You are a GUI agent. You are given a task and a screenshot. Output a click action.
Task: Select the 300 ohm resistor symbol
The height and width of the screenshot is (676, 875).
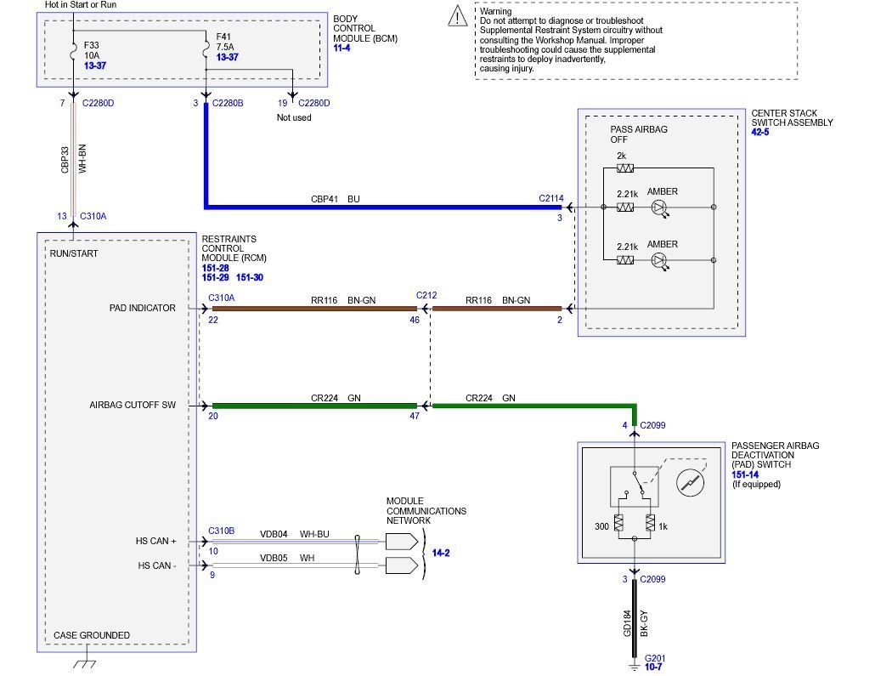point(618,525)
